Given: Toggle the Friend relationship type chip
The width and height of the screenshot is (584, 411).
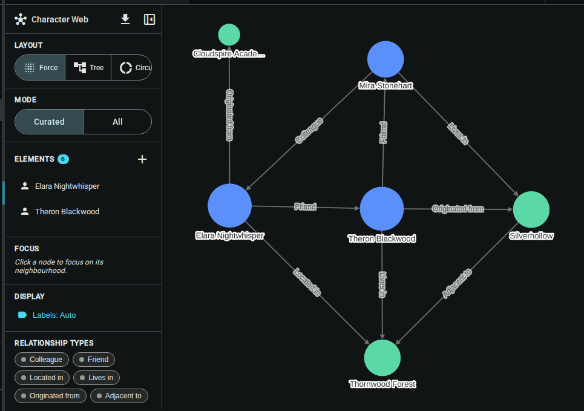Looking at the screenshot, I should click(x=94, y=360).
